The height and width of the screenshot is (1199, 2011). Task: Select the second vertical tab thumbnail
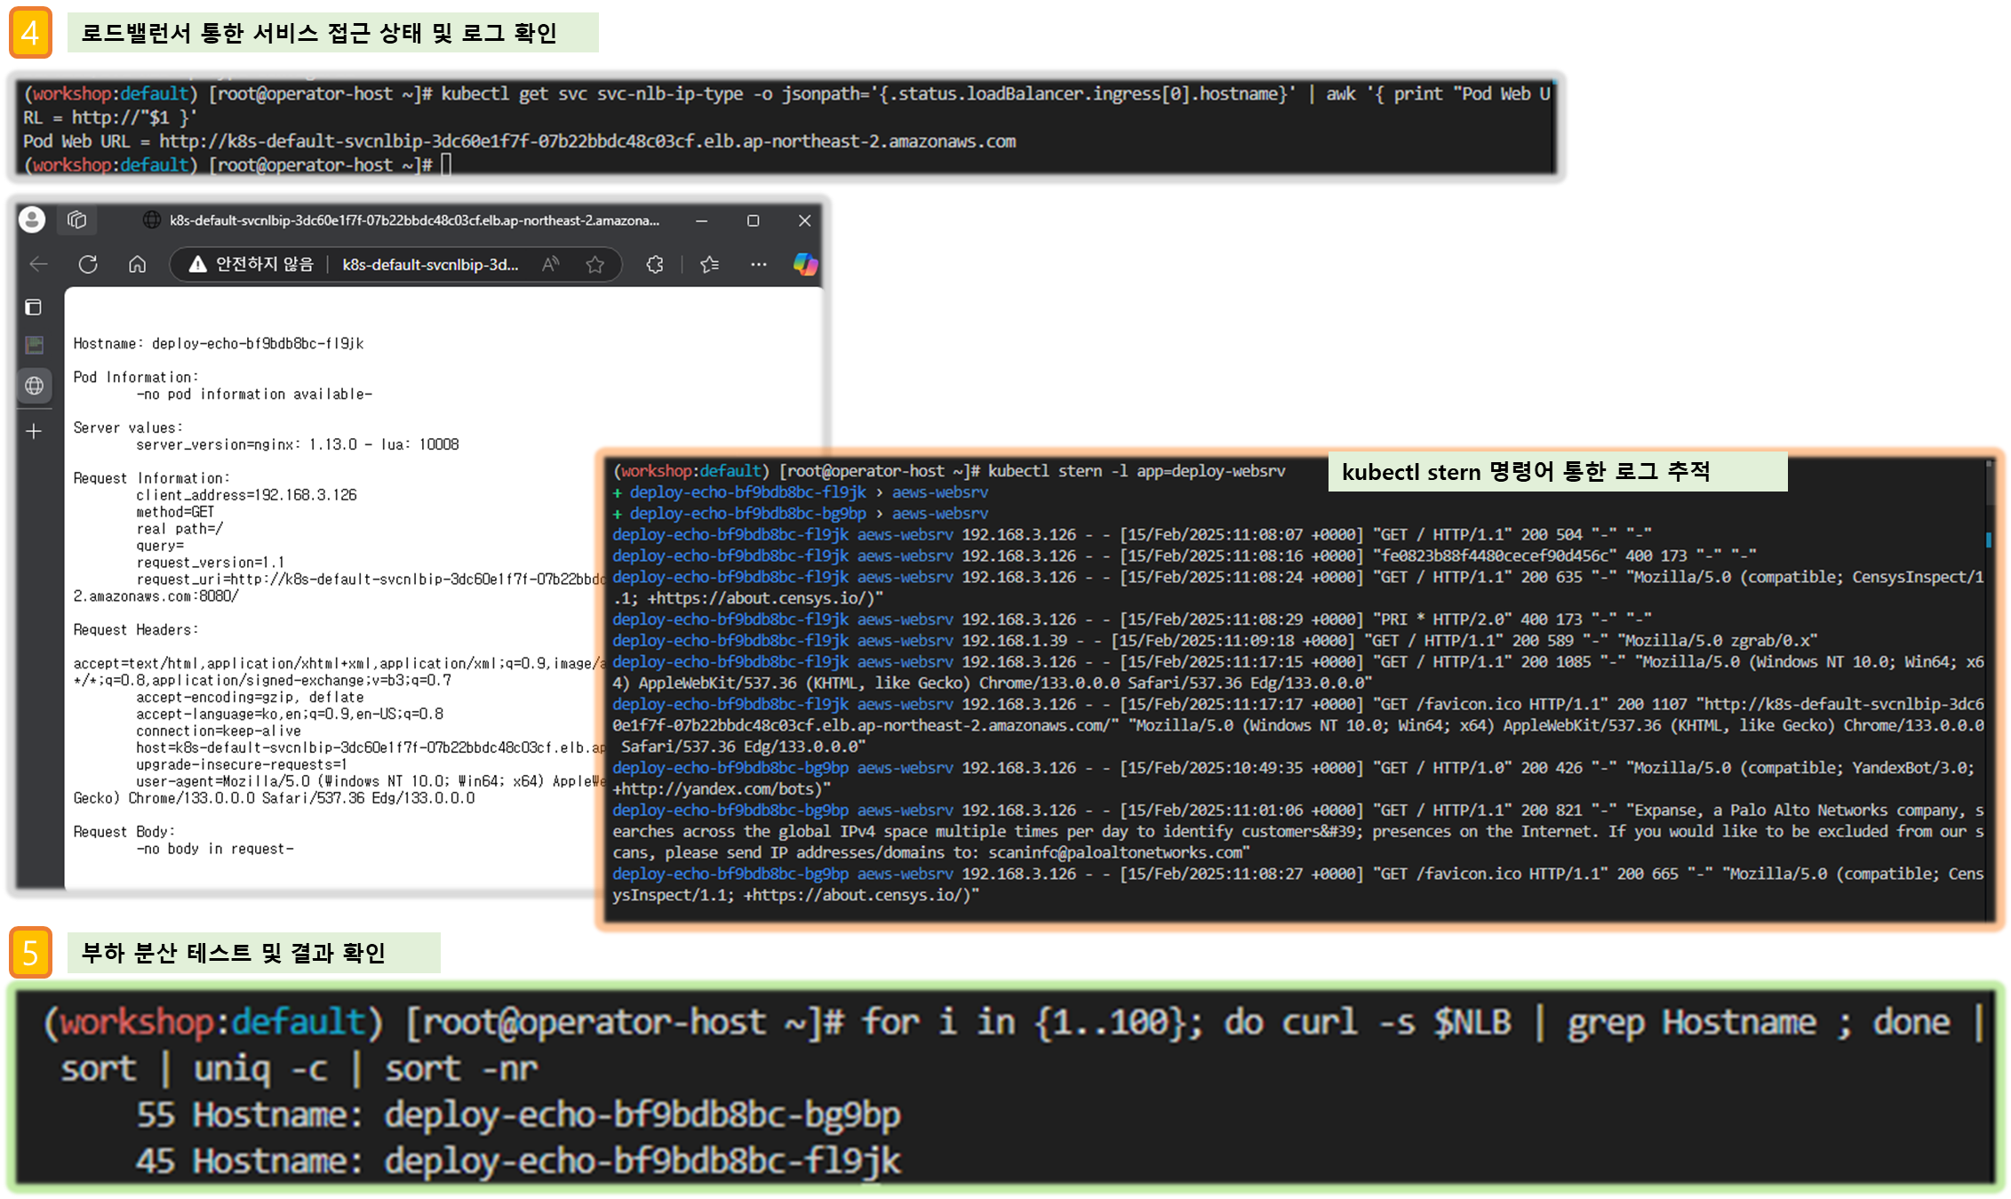34,345
